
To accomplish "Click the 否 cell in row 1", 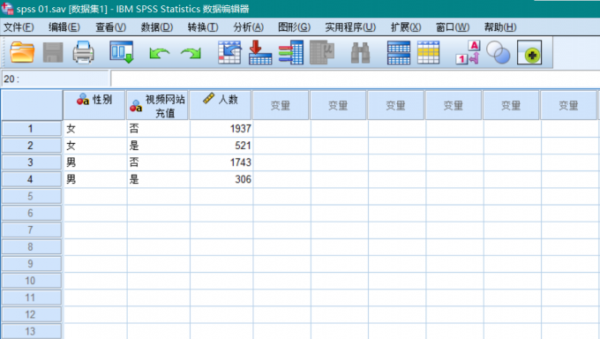I will pos(159,129).
